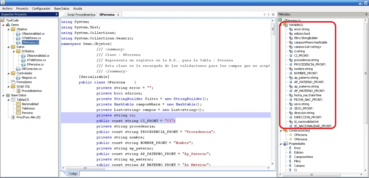Click the Constructor(es) node icon

[x=286, y=130]
